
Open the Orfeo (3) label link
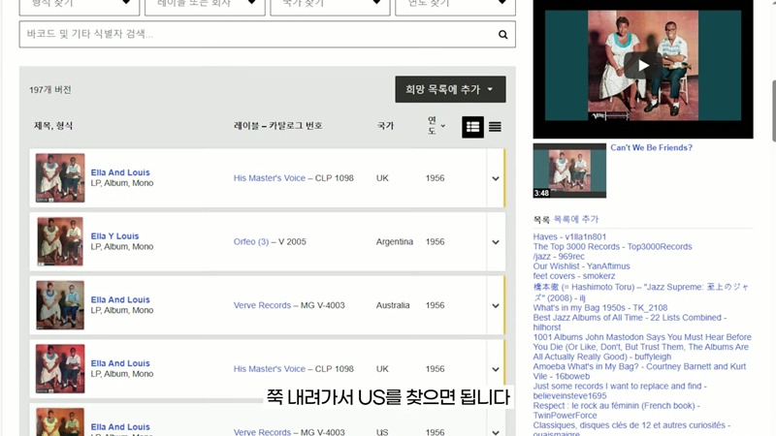[x=251, y=241]
